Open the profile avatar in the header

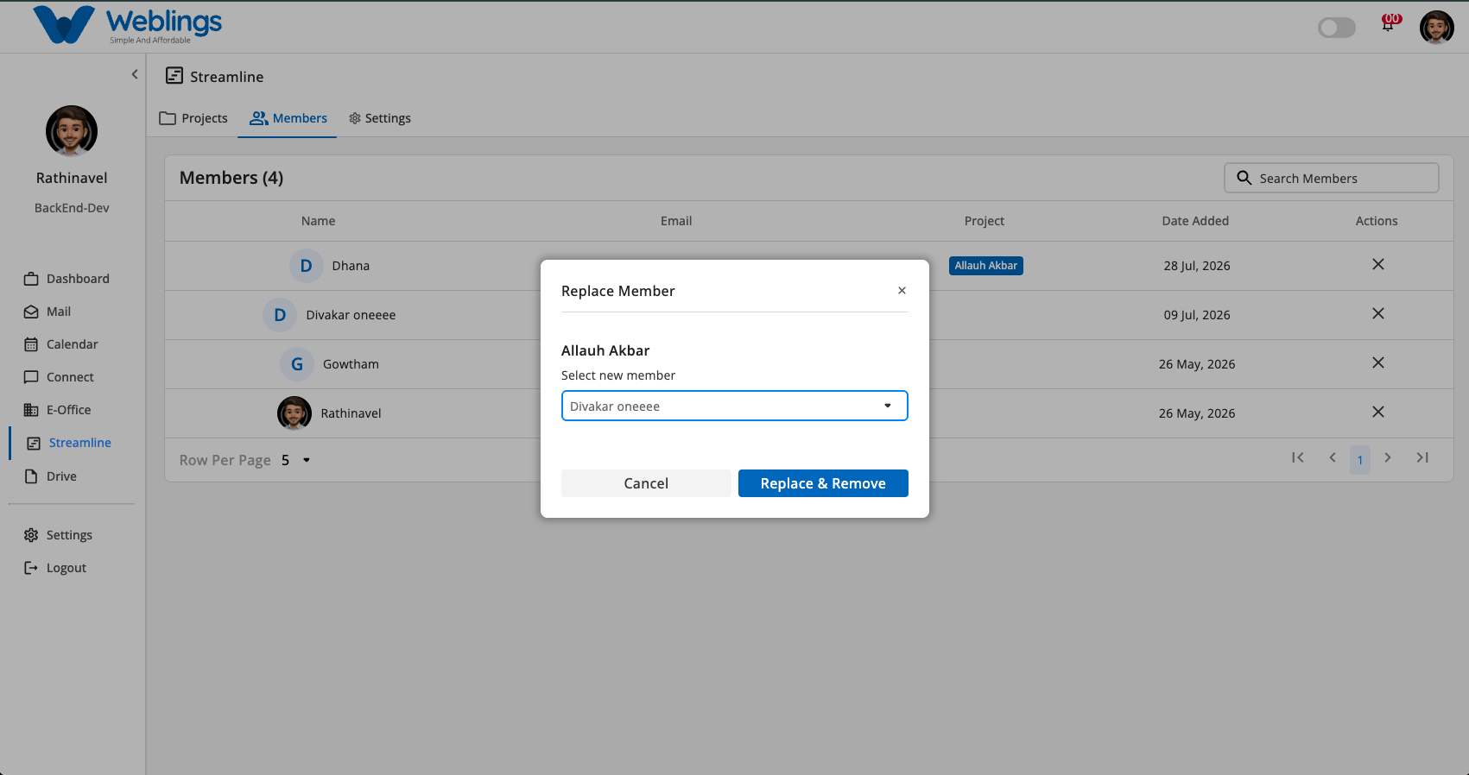pos(1436,28)
